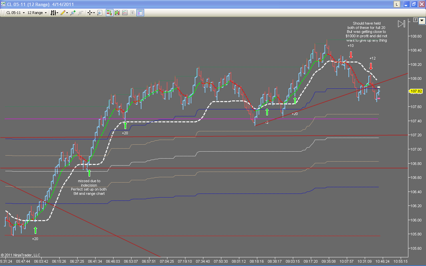The width and height of the screenshot is (426, 266).
Task: Click the 06:15:26 time axis label
Action: [x=60, y=262]
